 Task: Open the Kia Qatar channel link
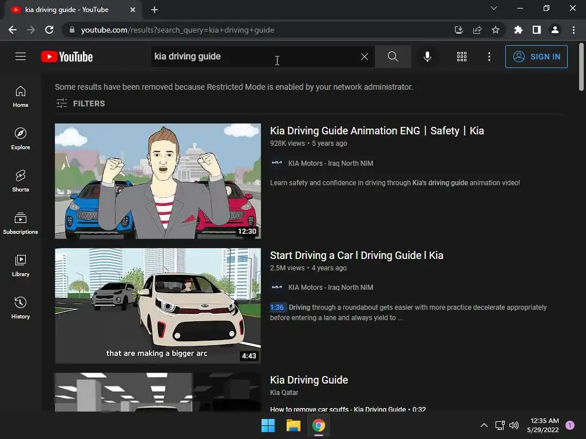point(284,392)
